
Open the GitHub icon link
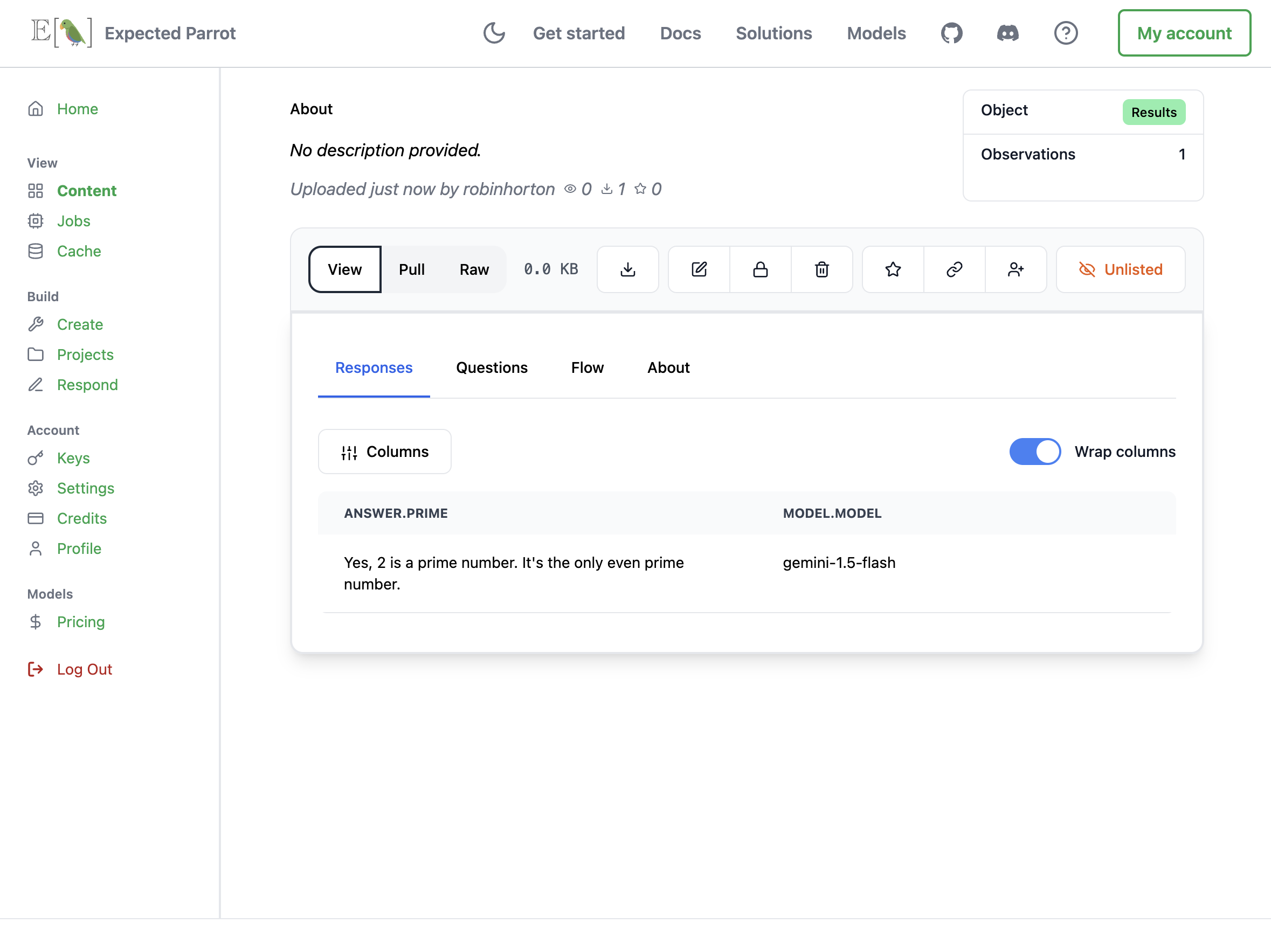coord(952,33)
